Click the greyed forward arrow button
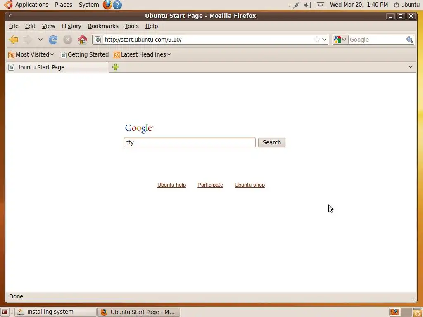423x317 pixels. click(x=28, y=40)
